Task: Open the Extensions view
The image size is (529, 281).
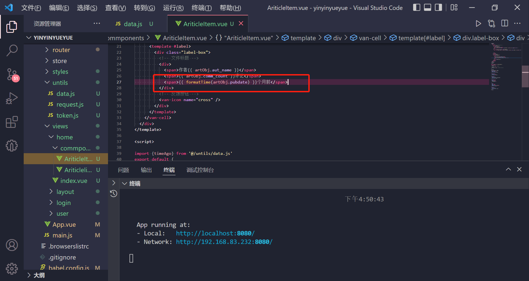Action: [x=12, y=122]
